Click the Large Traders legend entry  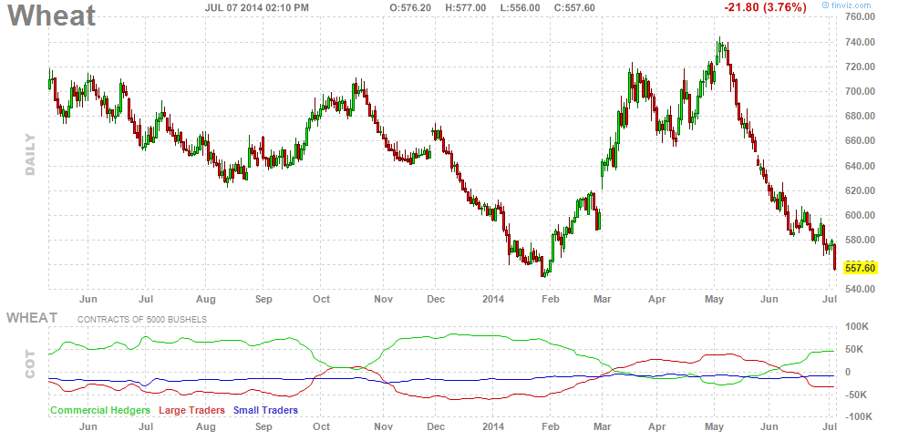[191, 410]
